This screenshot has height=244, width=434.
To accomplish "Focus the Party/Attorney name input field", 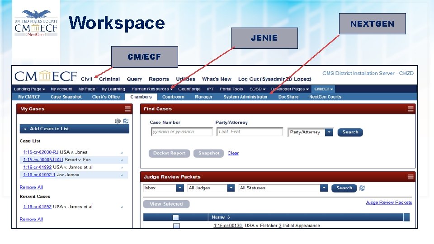I will (x=250, y=131).
